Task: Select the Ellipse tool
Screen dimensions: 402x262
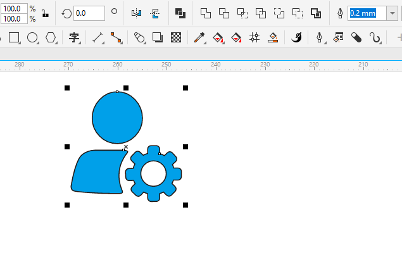Action: click(x=32, y=37)
